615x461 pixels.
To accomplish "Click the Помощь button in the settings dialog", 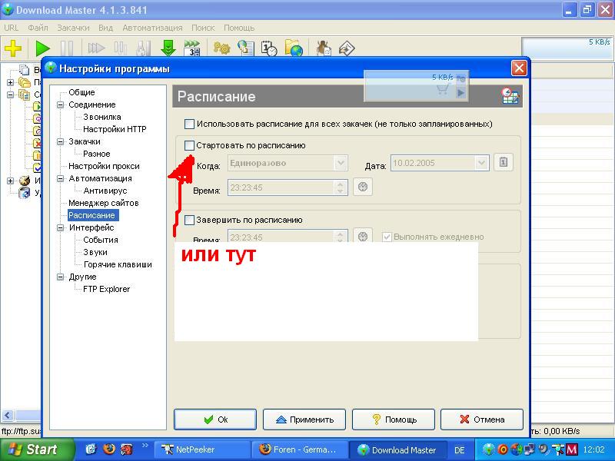I will point(394,420).
